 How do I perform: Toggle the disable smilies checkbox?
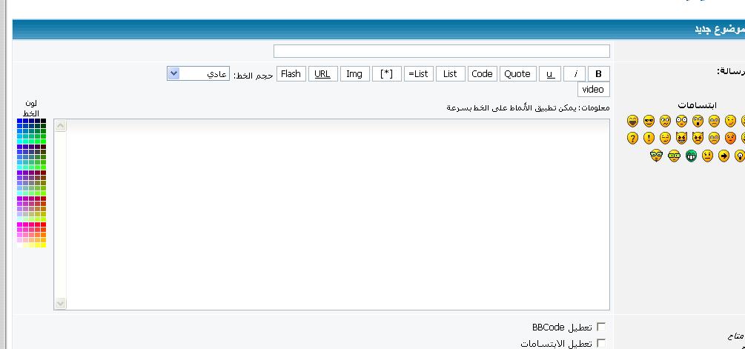[601, 343]
